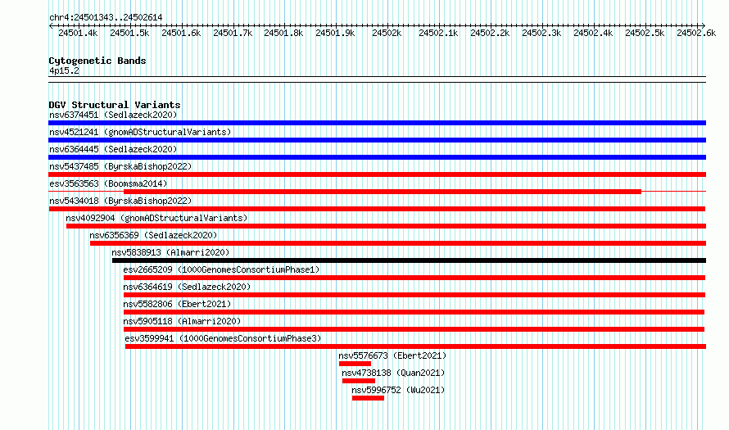The width and height of the screenshot is (729, 430).
Task: Select the 4p15.2 band label
Action: pos(64,71)
